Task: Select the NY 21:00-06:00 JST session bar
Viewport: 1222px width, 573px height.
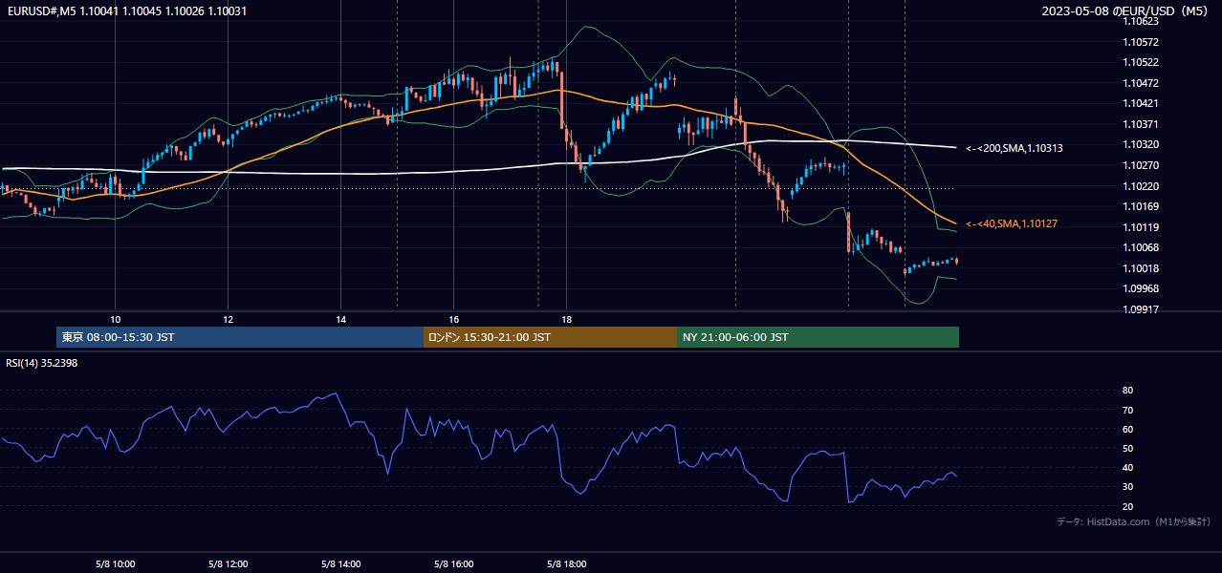Action: pyautogui.click(x=818, y=337)
